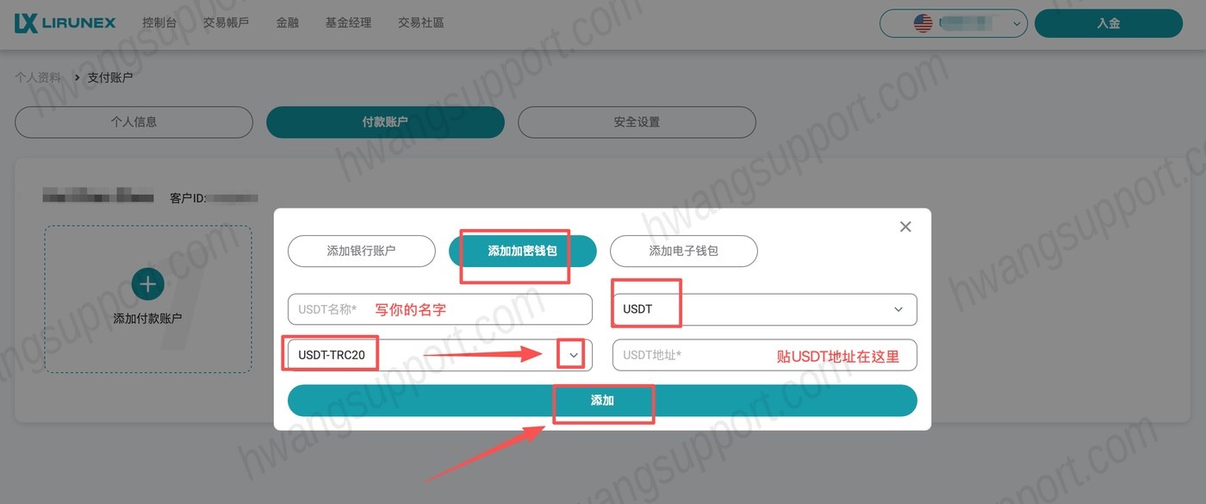This screenshot has height=504, width=1206.
Task: Select the 添加加密钱包 option
Action: [x=523, y=252]
